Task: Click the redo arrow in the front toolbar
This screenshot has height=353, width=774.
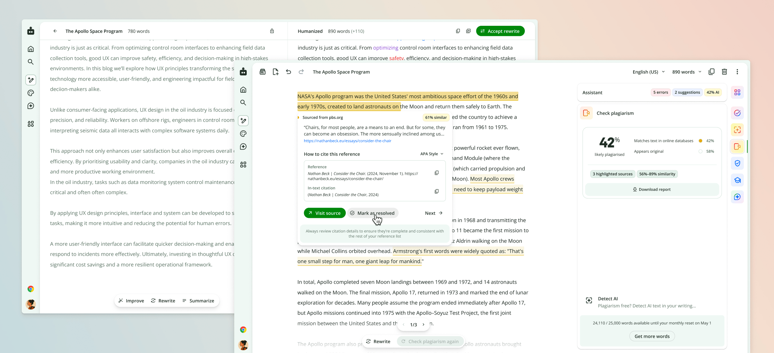Action: 301,72
